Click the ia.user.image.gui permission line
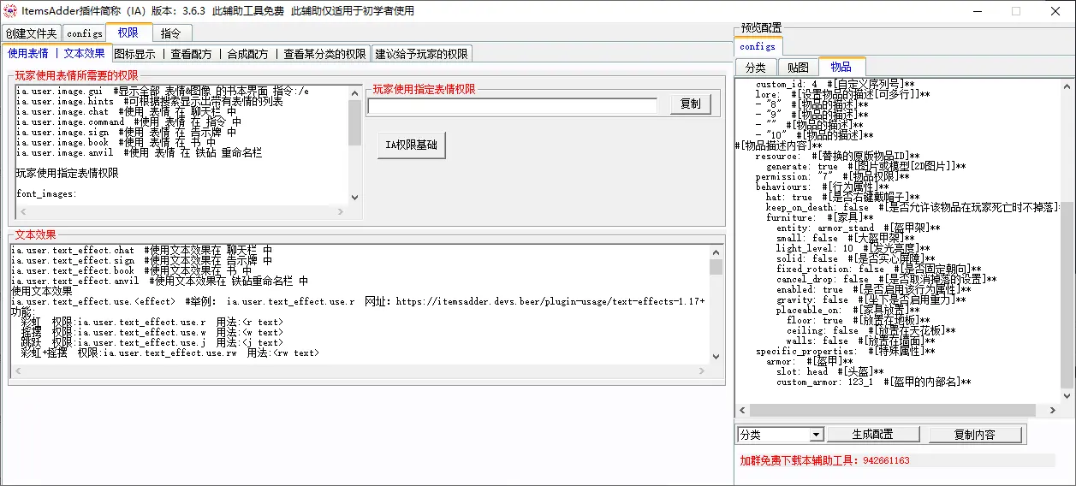1076x486 pixels. [x=163, y=91]
